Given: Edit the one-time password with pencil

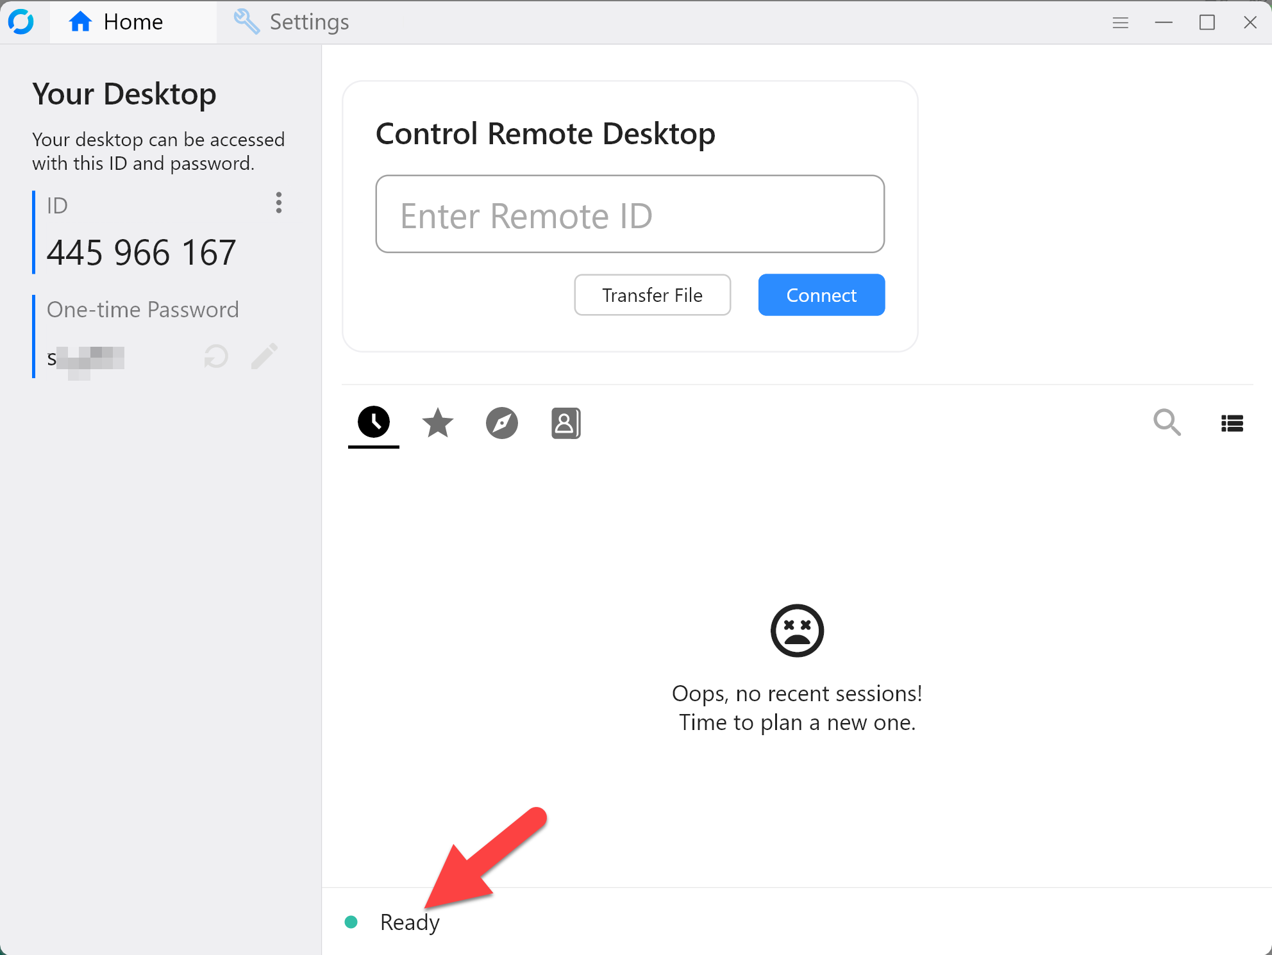Looking at the screenshot, I should (264, 356).
